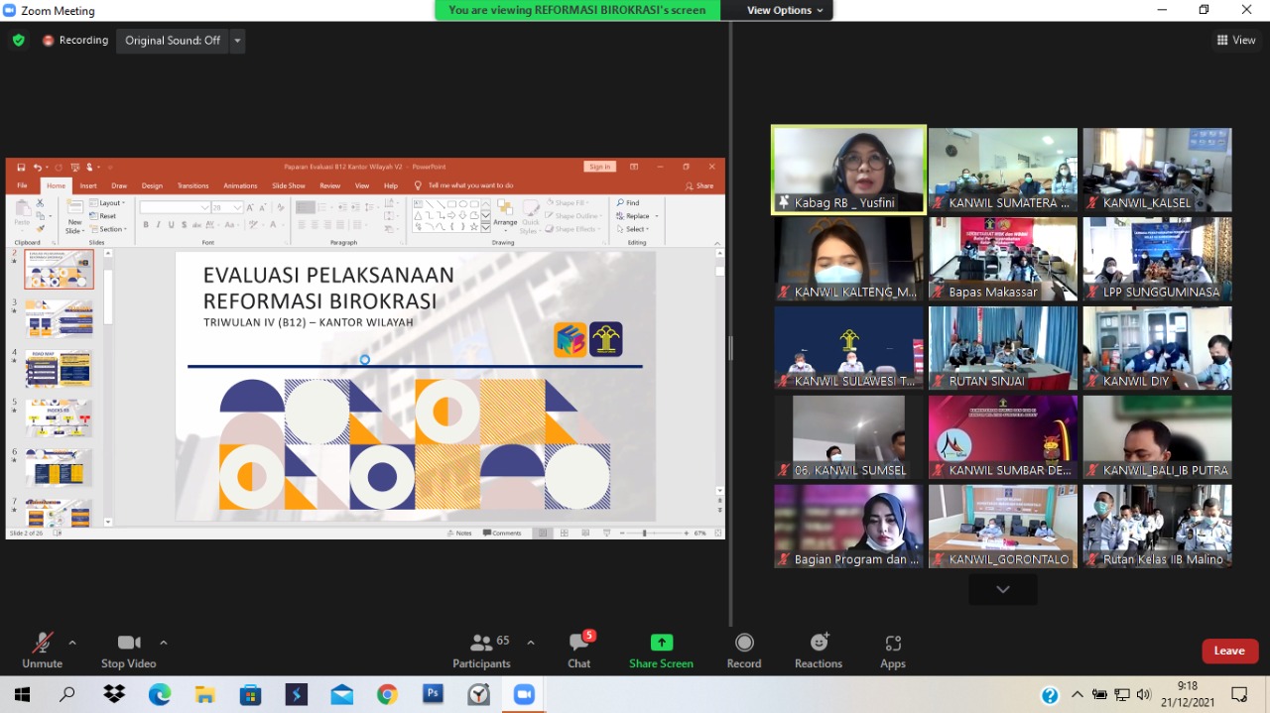Open audio options arrow beside Unmute
This screenshot has height=713, width=1270.
coord(72,643)
